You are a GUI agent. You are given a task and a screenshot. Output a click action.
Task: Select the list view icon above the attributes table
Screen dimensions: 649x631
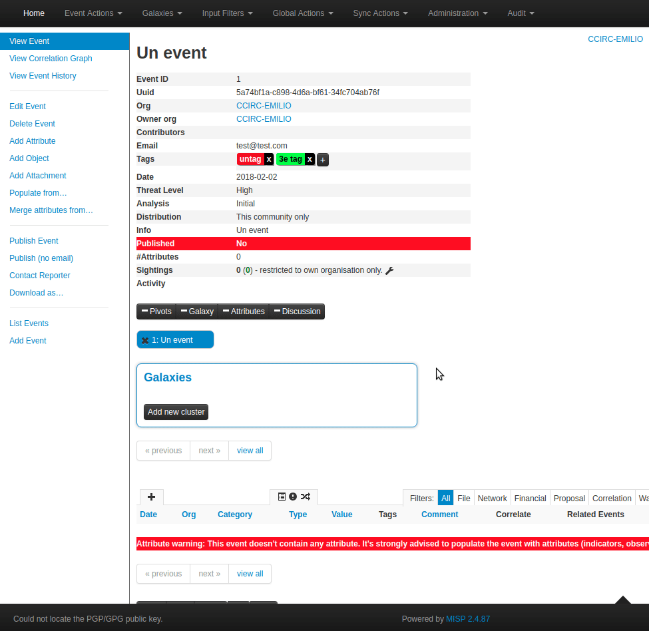[x=282, y=496]
